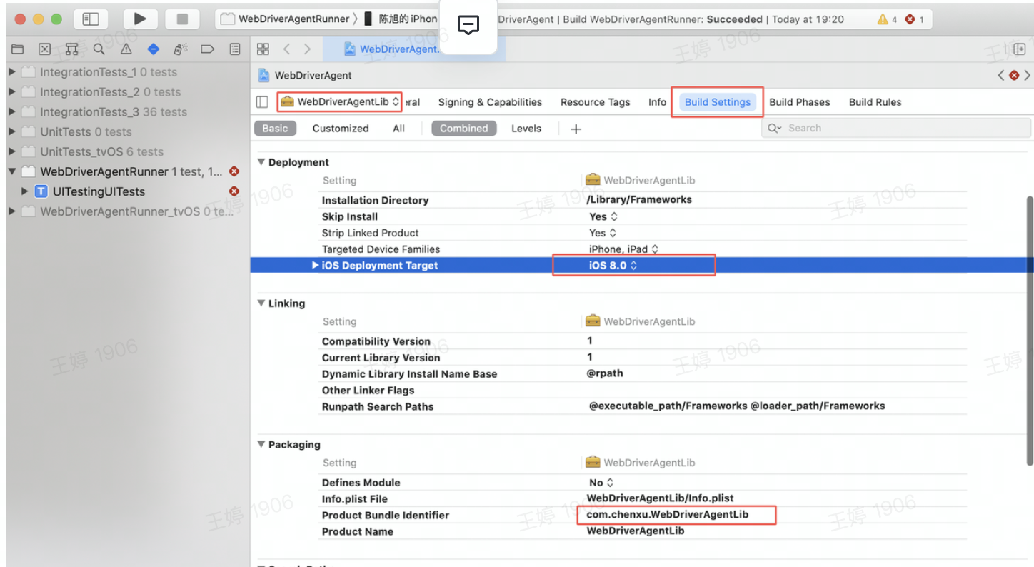
Task: Open the Info tab
Action: pyautogui.click(x=658, y=102)
